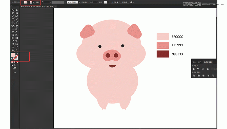Set the color mode to None
This screenshot has height=129, width=227.
click(x=17, y=62)
